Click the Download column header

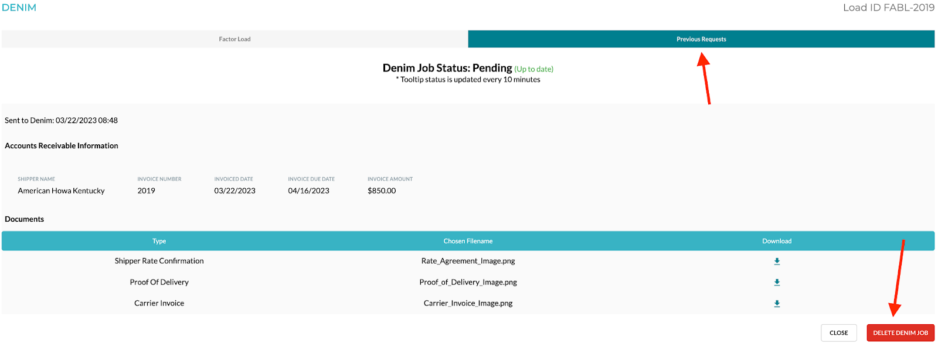coord(777,241)
